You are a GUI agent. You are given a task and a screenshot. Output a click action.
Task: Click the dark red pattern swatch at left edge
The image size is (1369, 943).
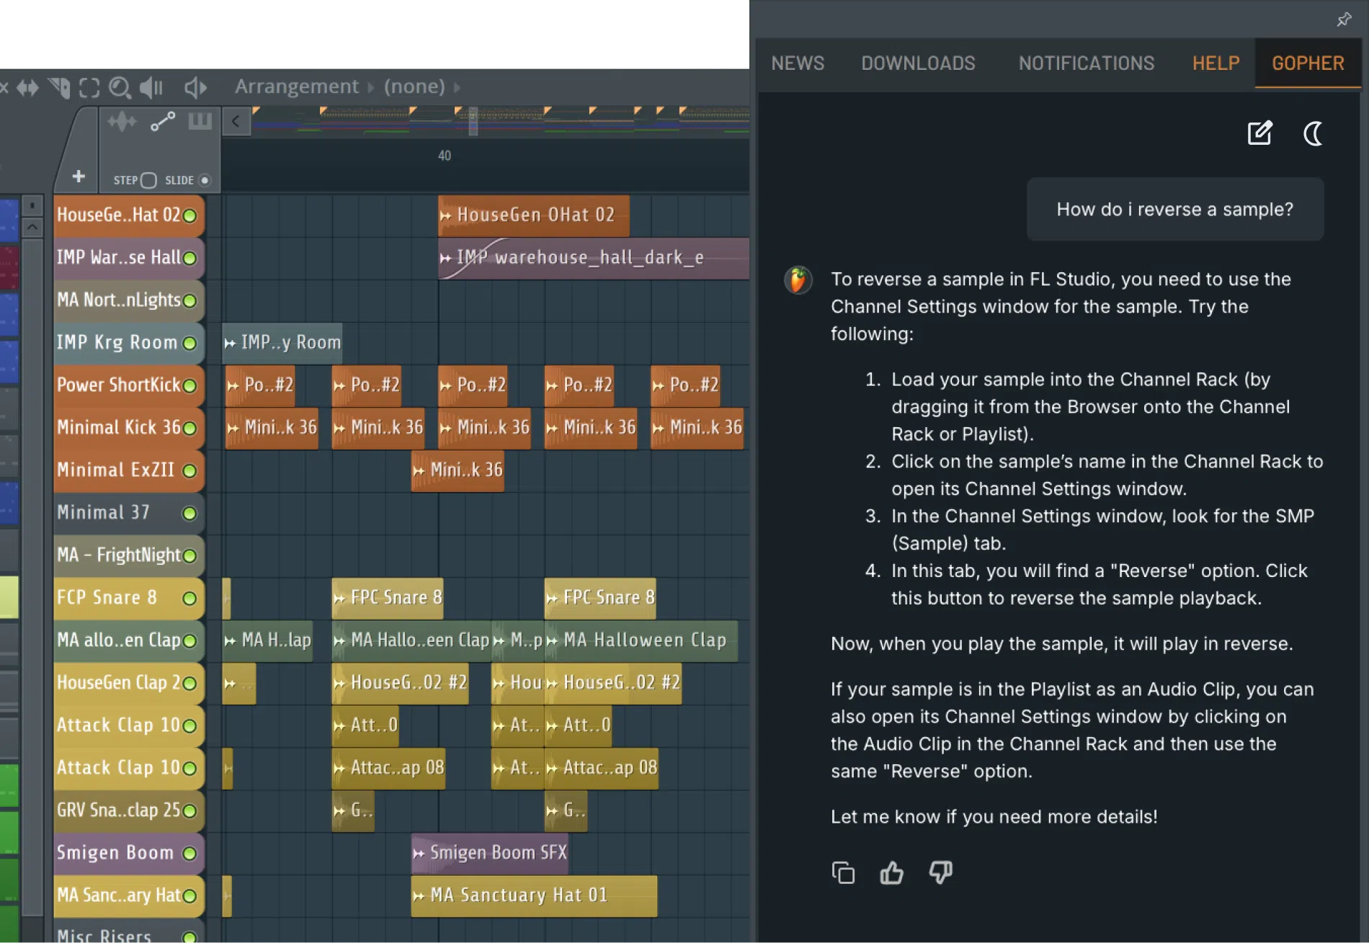[9, 267]
